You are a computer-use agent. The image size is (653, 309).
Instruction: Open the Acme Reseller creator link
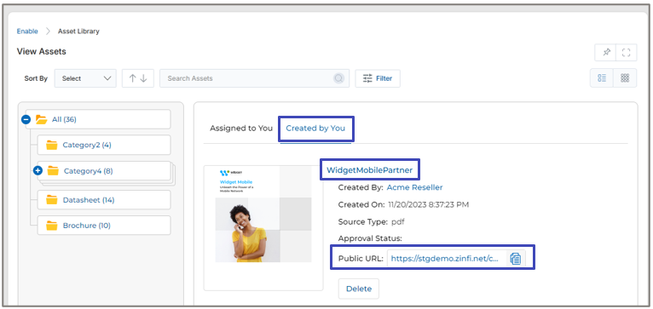tap(415, 187)
